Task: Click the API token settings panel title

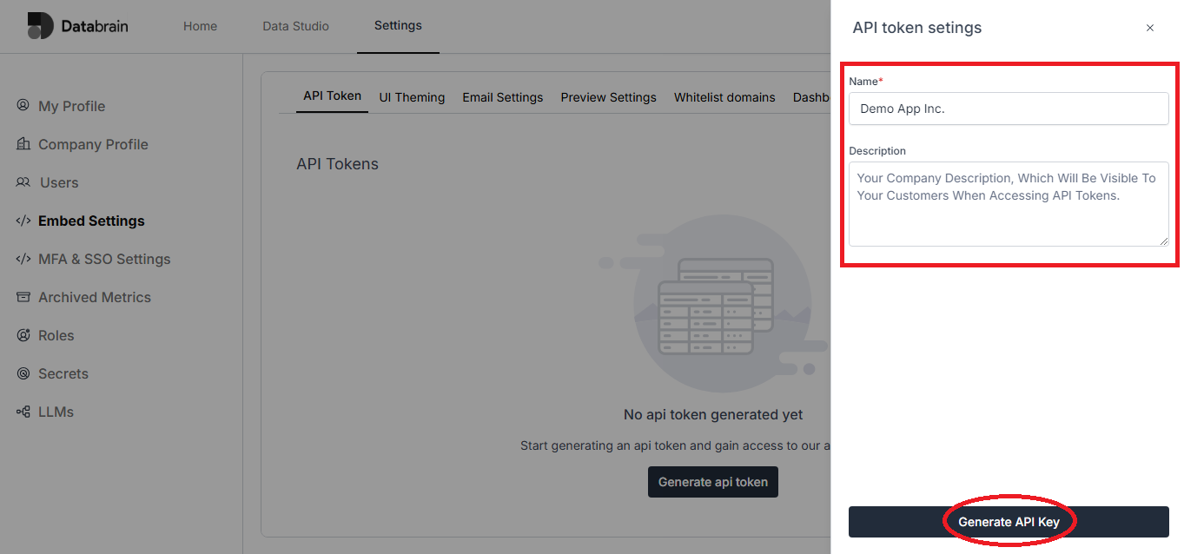Action: click(917, 28)
